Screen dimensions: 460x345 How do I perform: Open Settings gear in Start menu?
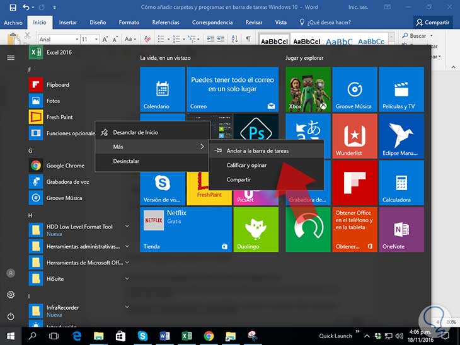click(x=11, y=295)
